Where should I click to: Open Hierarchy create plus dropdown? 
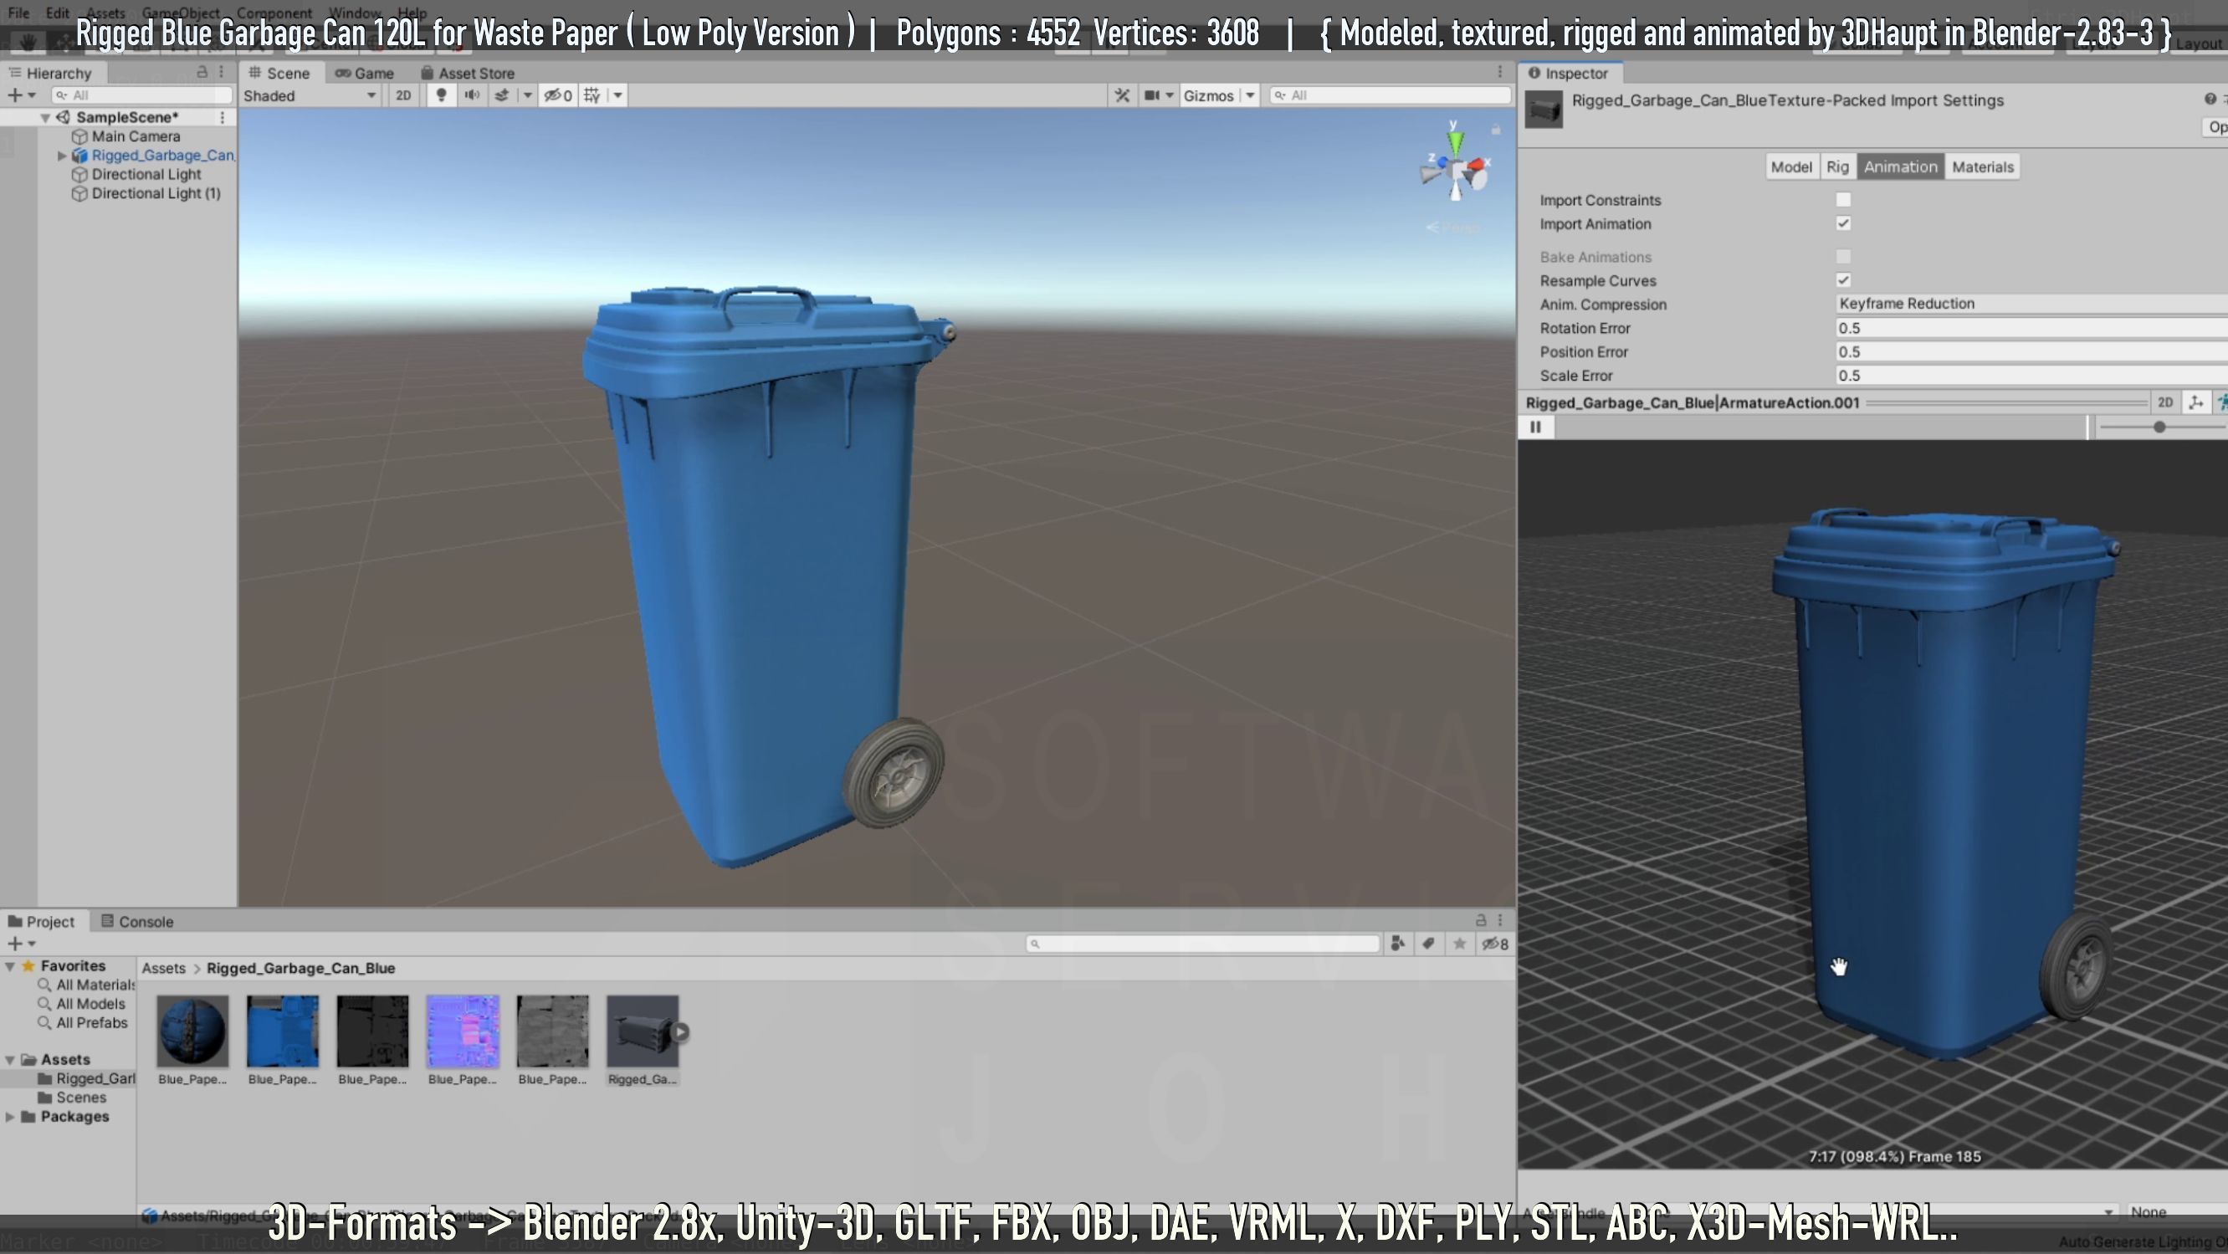[21, 95]
